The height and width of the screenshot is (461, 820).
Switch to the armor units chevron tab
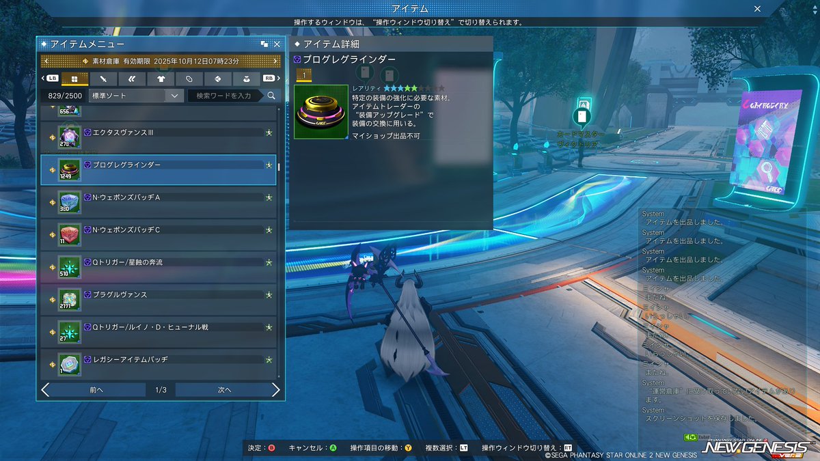point(132,79)
